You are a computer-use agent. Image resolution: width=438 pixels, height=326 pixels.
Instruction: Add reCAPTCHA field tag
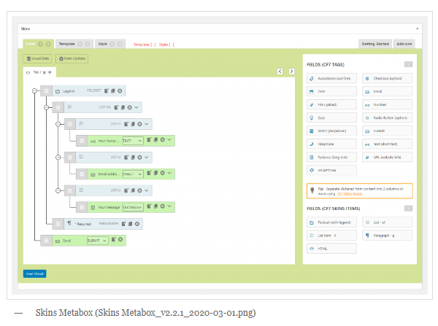point(334,170)
